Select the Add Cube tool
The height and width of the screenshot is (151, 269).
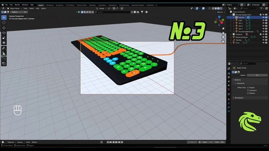click(4, 59)
